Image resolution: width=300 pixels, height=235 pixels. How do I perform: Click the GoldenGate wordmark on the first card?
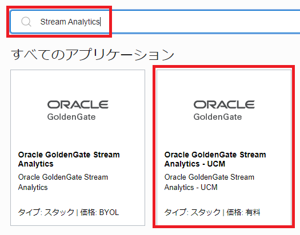click(71, 117)
